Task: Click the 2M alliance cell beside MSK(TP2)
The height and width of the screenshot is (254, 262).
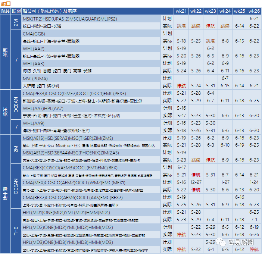Action: (x=16, y=22)
